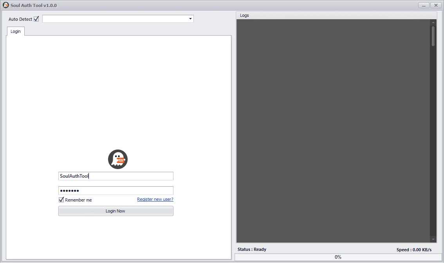Select the Login tab

click(16, 31)
